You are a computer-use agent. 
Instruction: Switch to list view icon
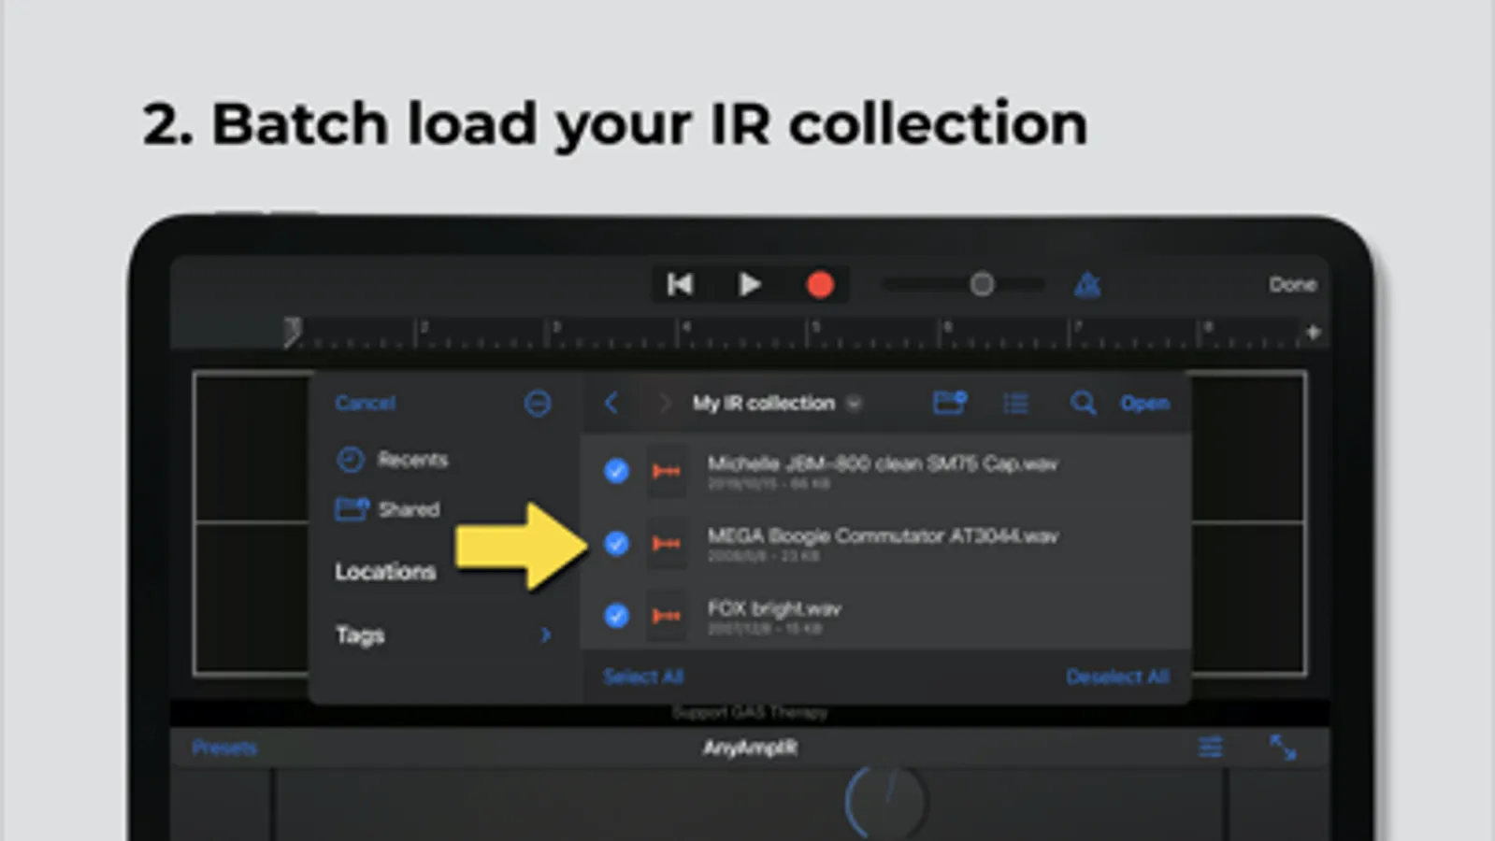(1016, 403)
